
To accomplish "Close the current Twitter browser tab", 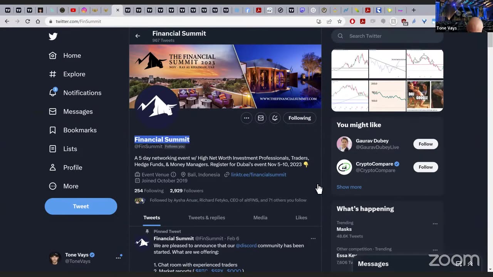I will 118,10.
